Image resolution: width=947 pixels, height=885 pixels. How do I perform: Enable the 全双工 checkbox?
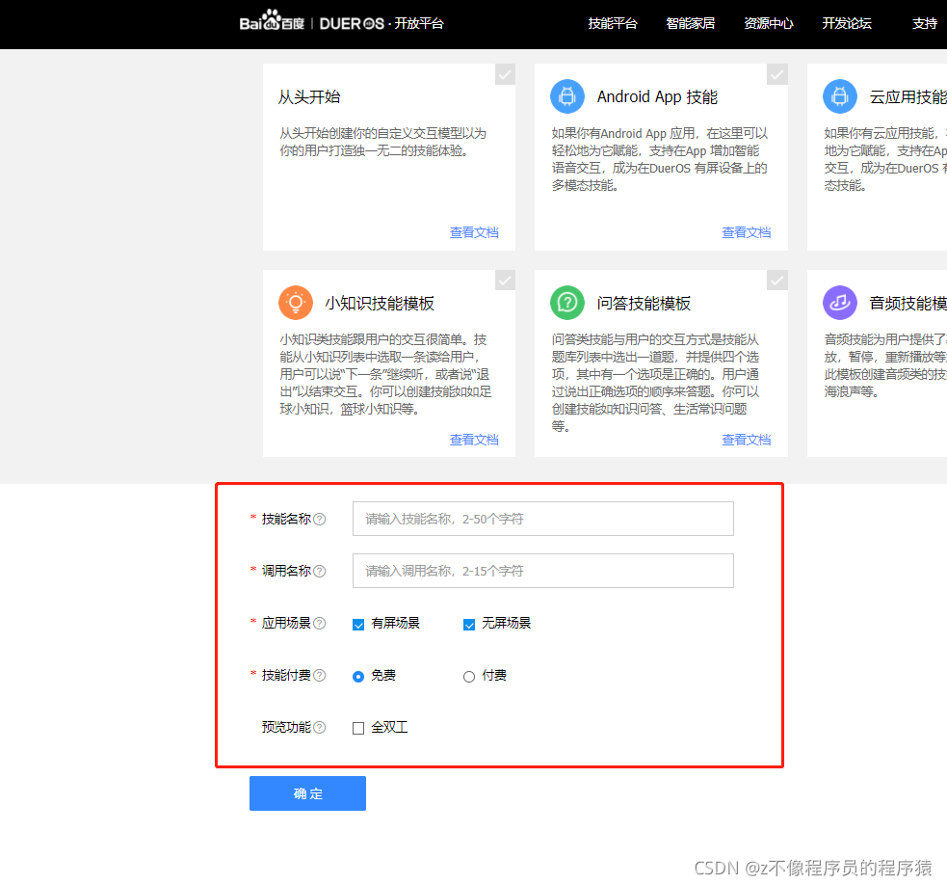tap(358, 729)
